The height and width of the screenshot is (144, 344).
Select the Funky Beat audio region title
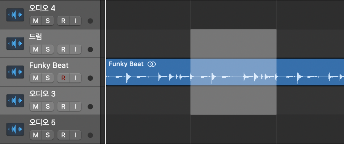pyautogui.click(x=126, y=64)
